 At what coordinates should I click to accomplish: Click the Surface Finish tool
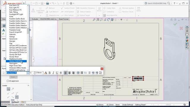pyautogui.click(x=68, y=8)
